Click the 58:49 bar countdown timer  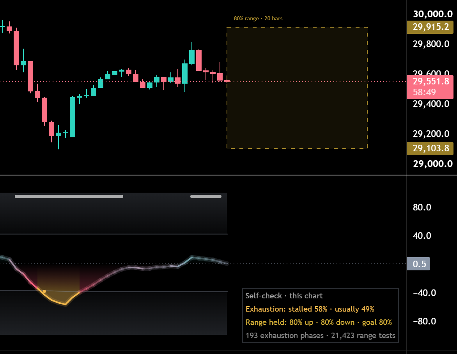(424, 92)
